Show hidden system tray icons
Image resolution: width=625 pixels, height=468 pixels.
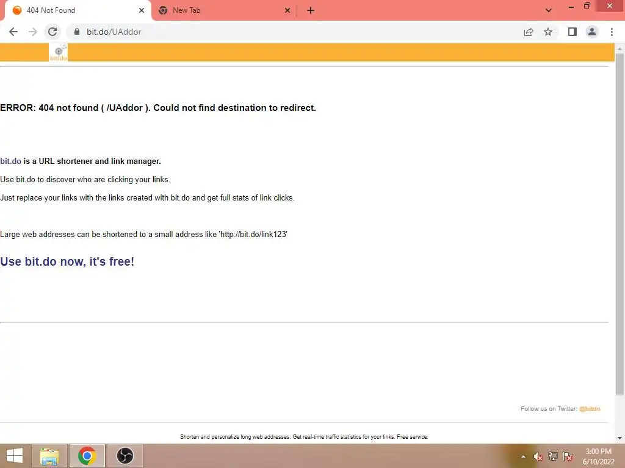pos(523,456)
